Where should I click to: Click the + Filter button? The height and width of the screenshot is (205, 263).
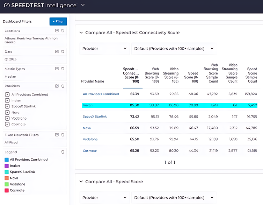point(58,21)
